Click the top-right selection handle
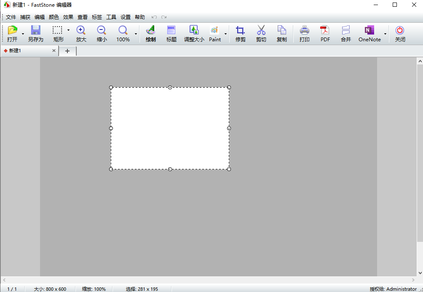This screenshot has width=423, height=292. (x=229, y=88)
